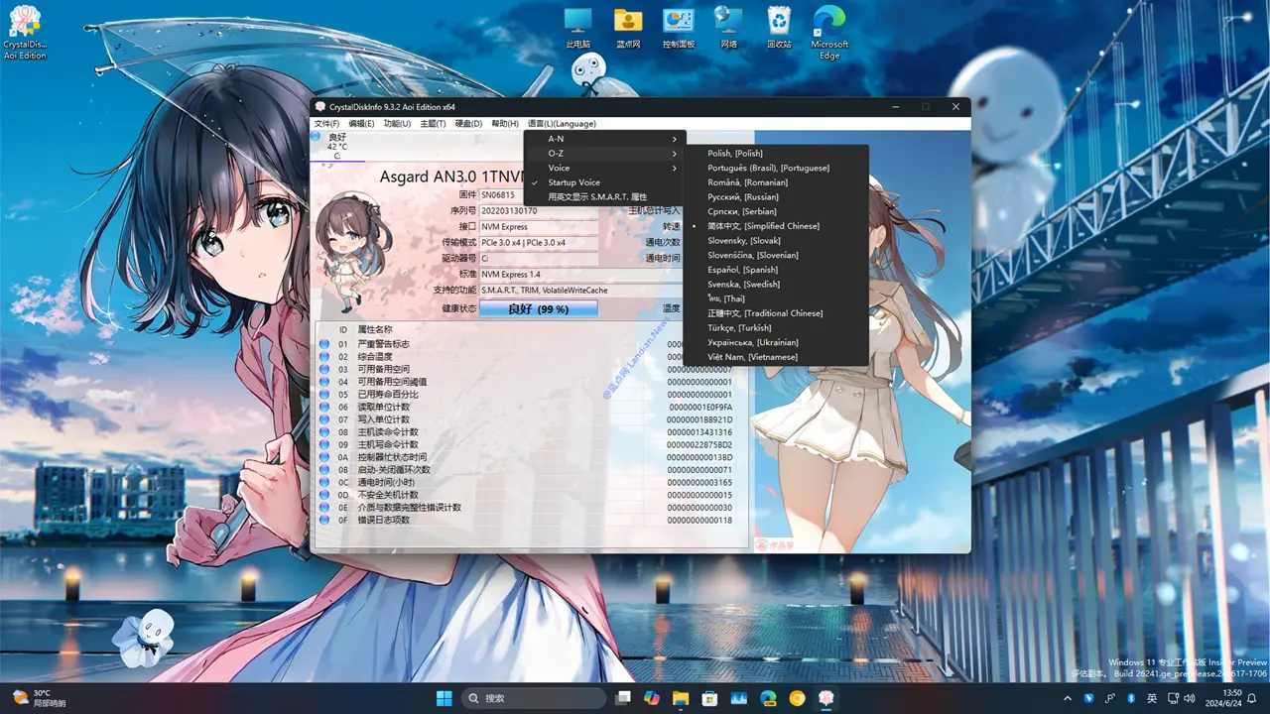Open the 功能(U) menu

[397, 124]
